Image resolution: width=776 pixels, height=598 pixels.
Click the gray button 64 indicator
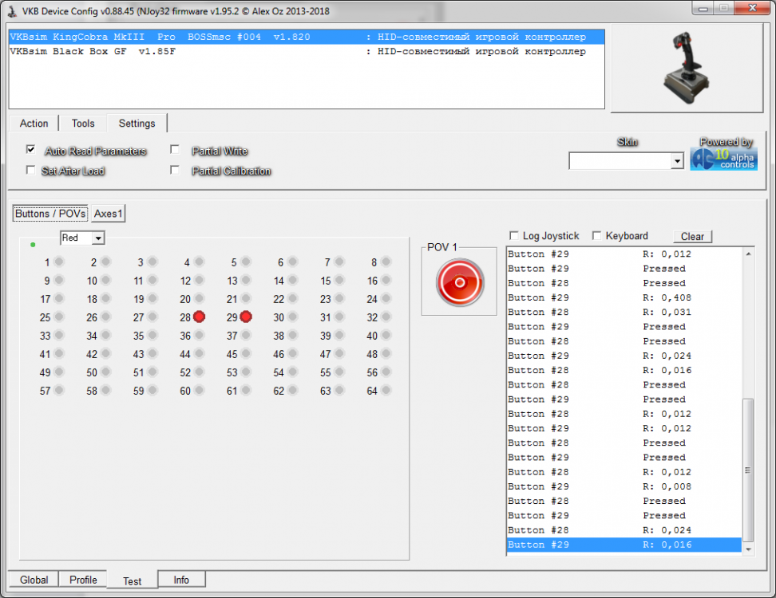[386, 390]
